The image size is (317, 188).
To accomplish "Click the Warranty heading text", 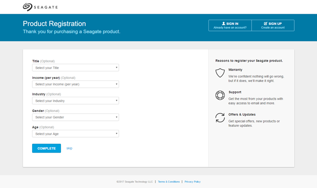I will (235, 70).
